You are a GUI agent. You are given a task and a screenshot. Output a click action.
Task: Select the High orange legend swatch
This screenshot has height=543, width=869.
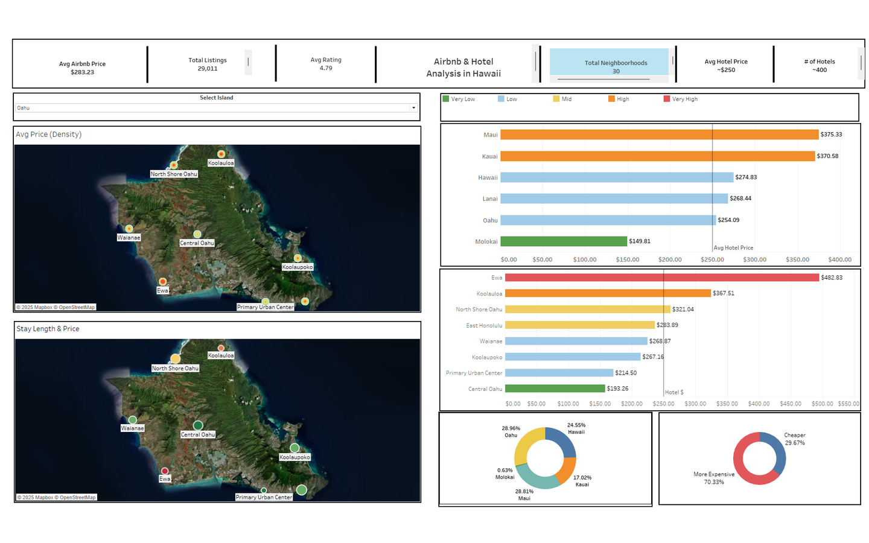coord(611,99)
